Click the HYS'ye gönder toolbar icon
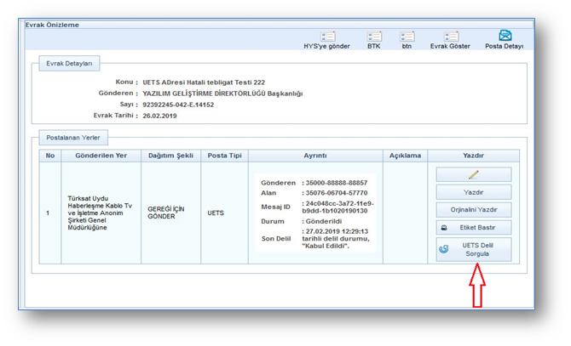 pyautogui.click(x=327, y=37)
